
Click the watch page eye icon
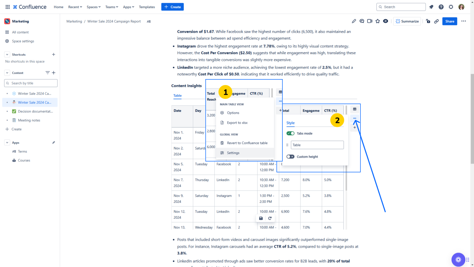(385, 21)
